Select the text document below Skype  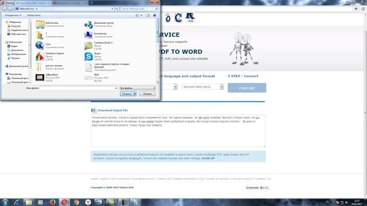click(107, 67)
